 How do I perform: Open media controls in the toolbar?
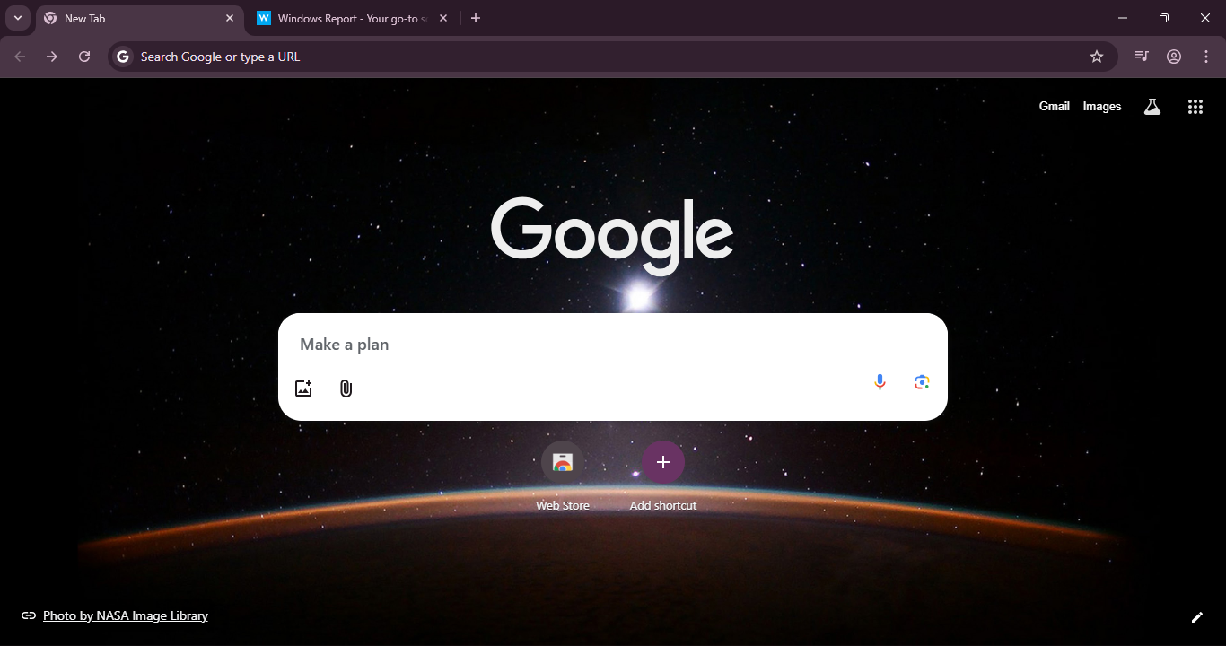click(x=1140, y=56)
